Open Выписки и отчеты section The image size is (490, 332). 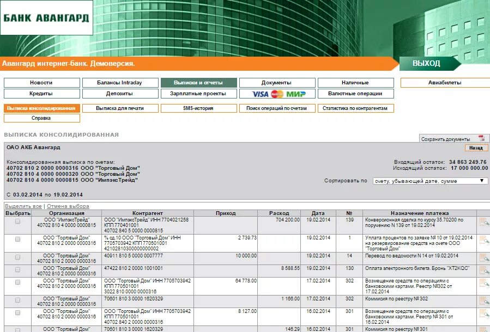point(199,83)
